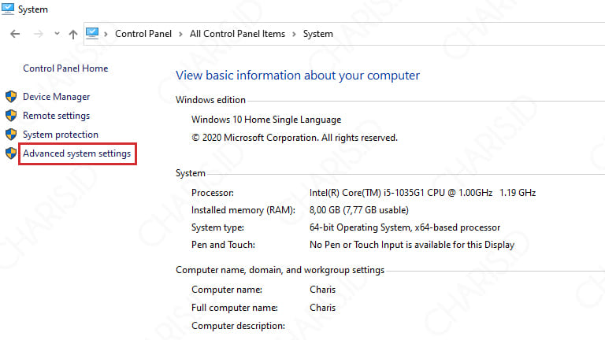Click the computer icon in address bar
Image resolution: width=605 pixels, height=340 pixels.
pos(92,34)
